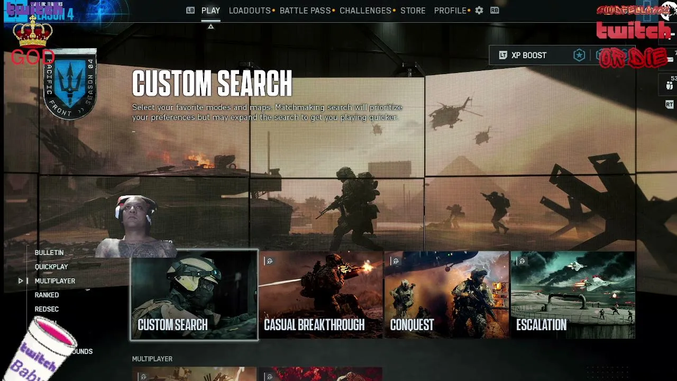Click the RB bumper icon after settings
The height and width of the screenshot is (381, 677).
[495, 11]
